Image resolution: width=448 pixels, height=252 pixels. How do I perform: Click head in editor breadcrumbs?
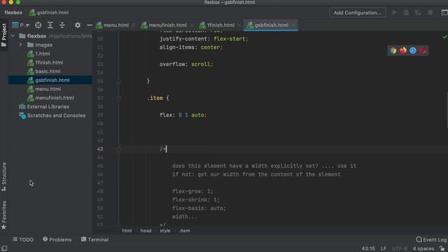point(146,231)
